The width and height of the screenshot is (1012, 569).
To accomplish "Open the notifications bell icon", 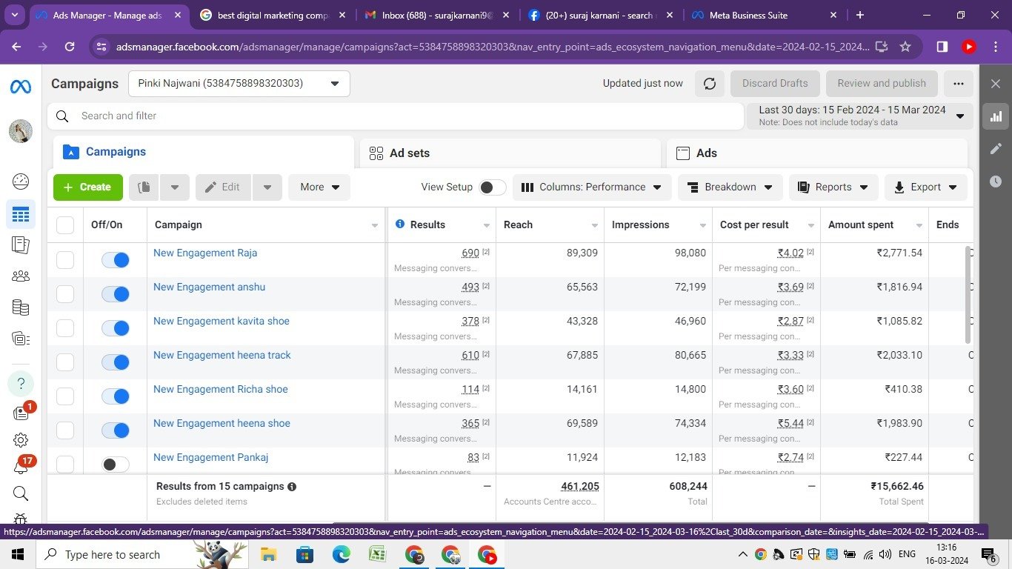I will 21,467.
